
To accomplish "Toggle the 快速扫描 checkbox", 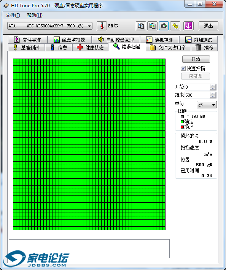I will [183, 68].
